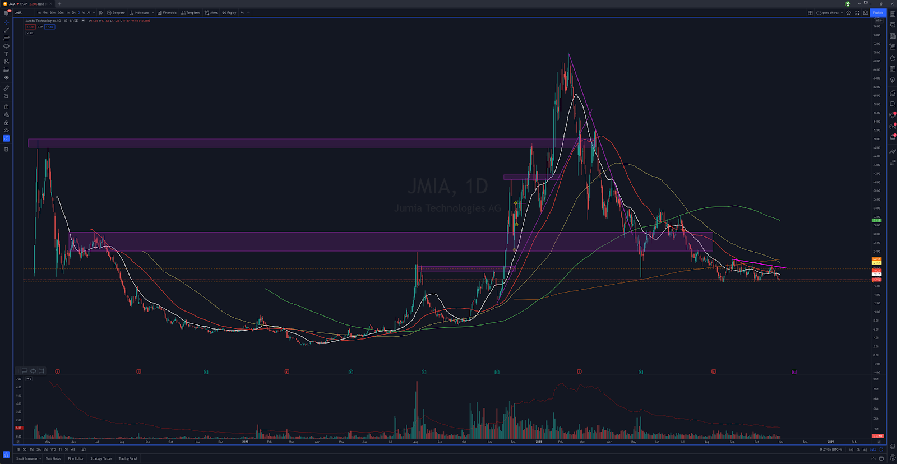Select the 1h timeframe

pos(68,12)
